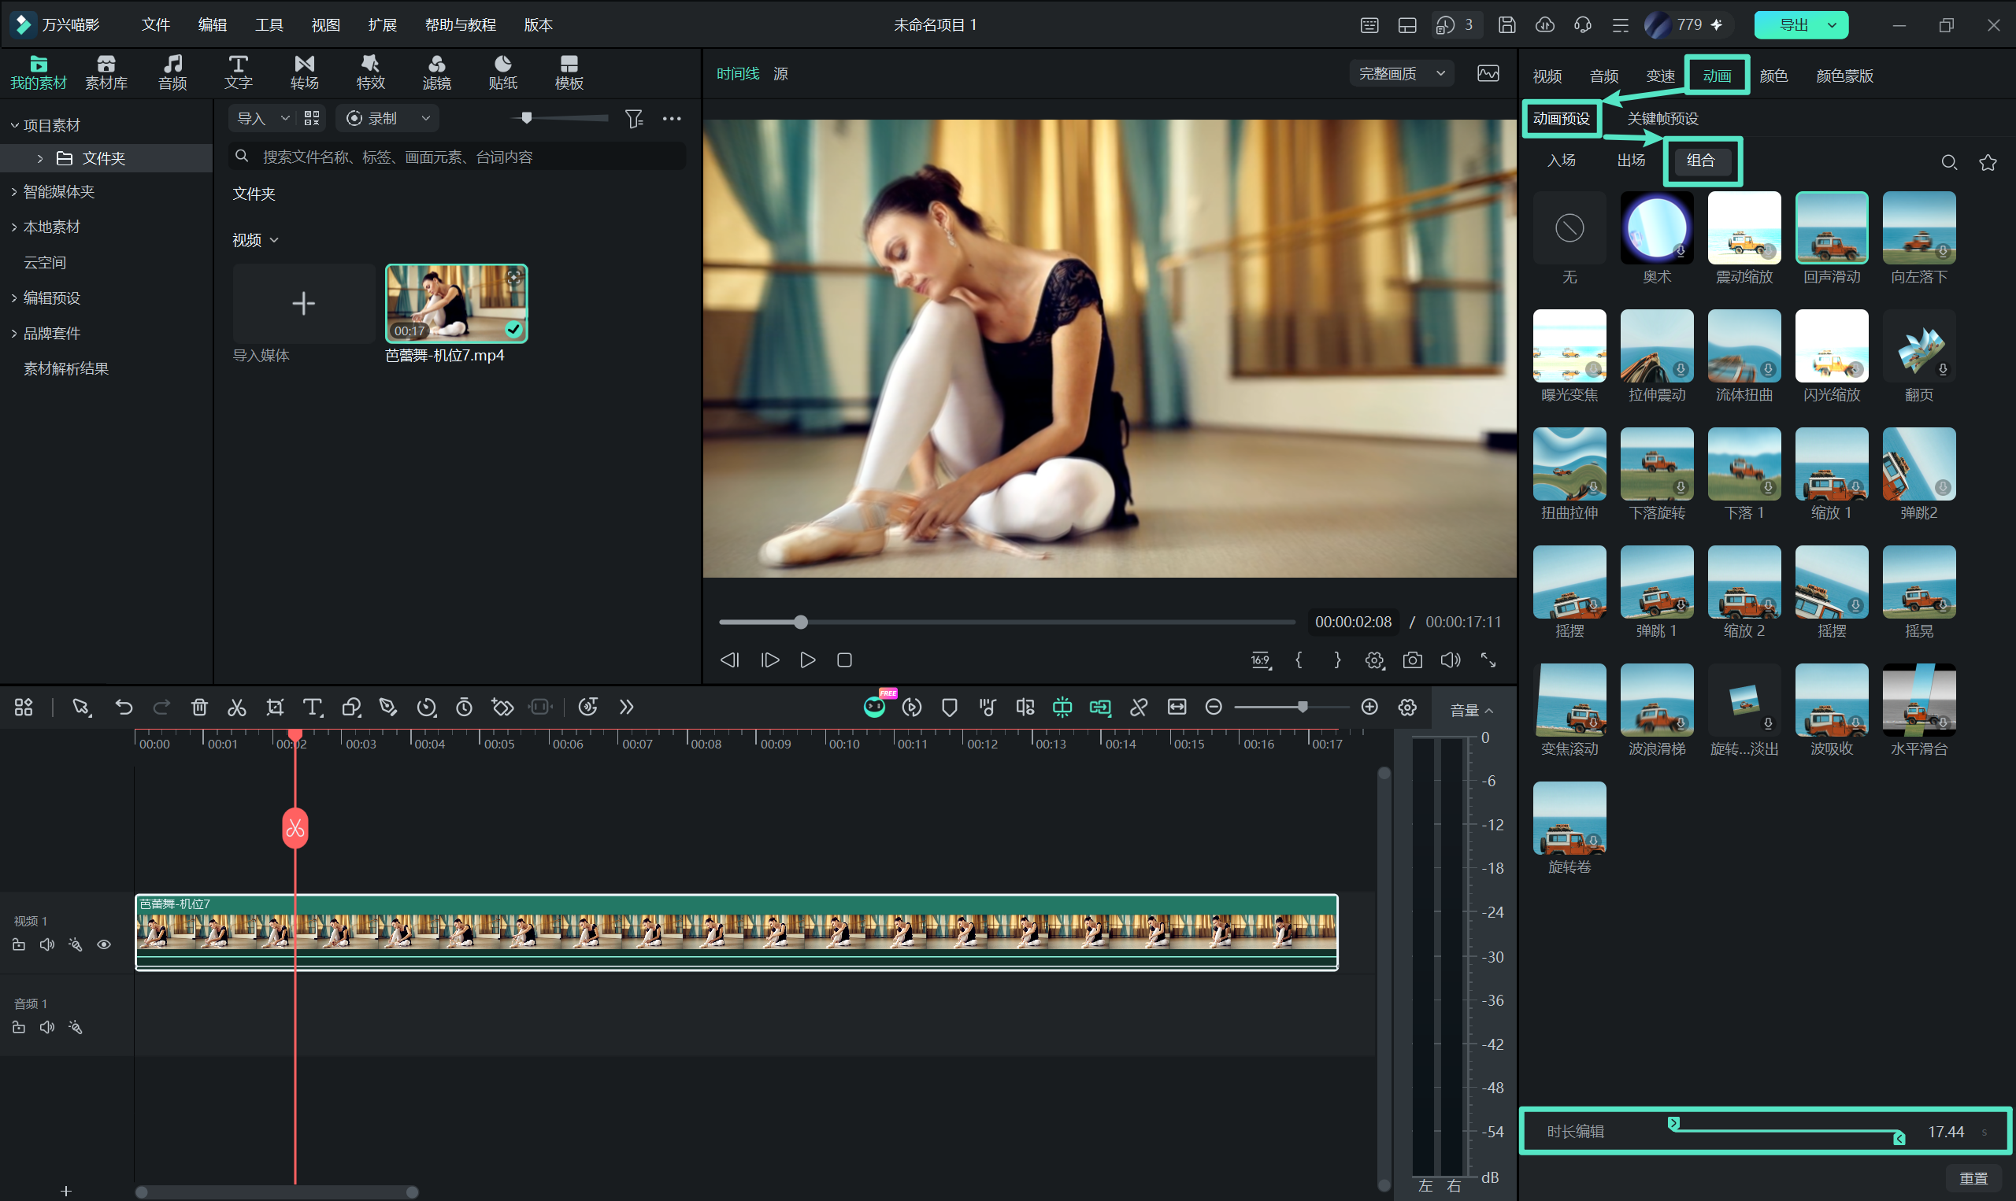Lock the 视频 1 track

click(x=19, y=944)
